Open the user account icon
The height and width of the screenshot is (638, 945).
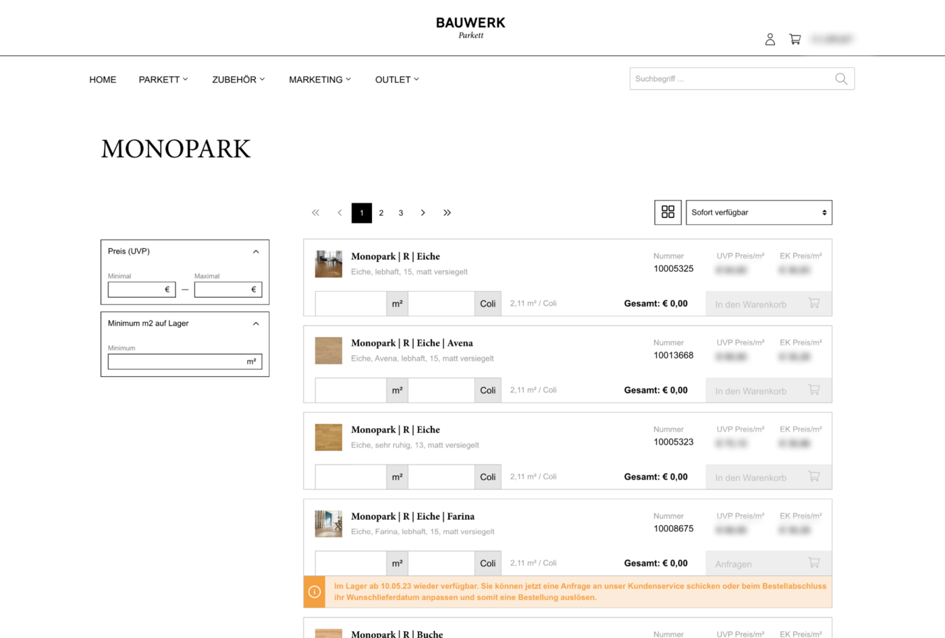[x=769, y=39]
